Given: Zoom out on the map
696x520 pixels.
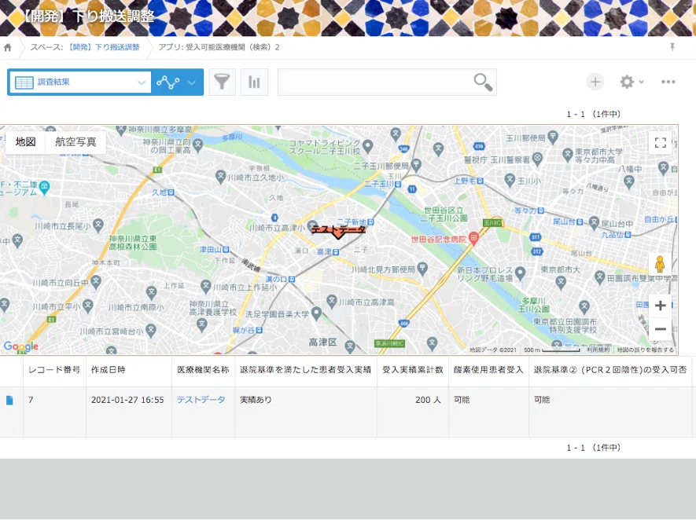Looking at the screenshot, I should [x=660, y=328].
